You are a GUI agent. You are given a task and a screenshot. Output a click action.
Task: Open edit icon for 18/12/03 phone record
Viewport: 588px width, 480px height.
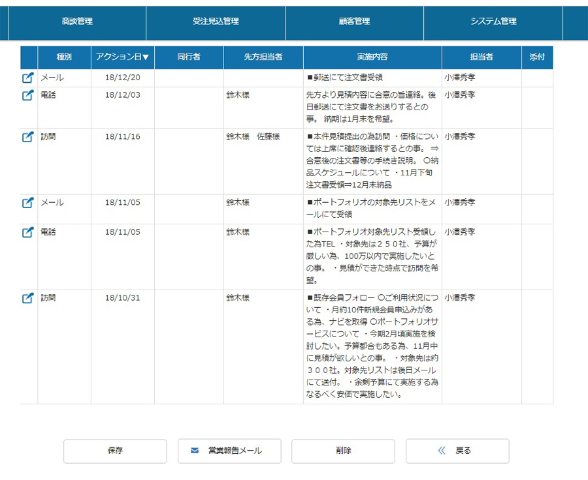[27, 95]
